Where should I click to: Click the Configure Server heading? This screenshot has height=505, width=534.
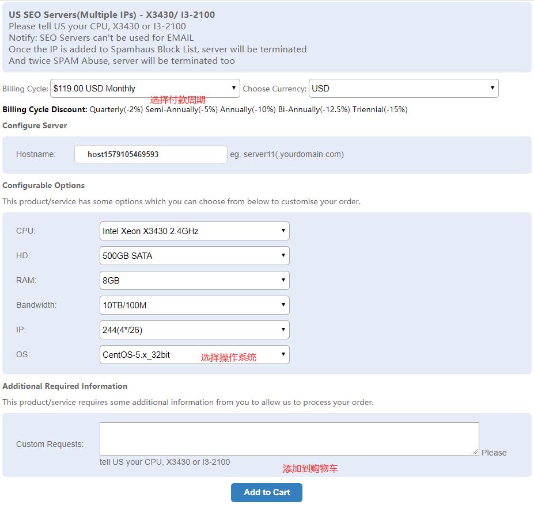pyautogui.click(x=35, y=125)
